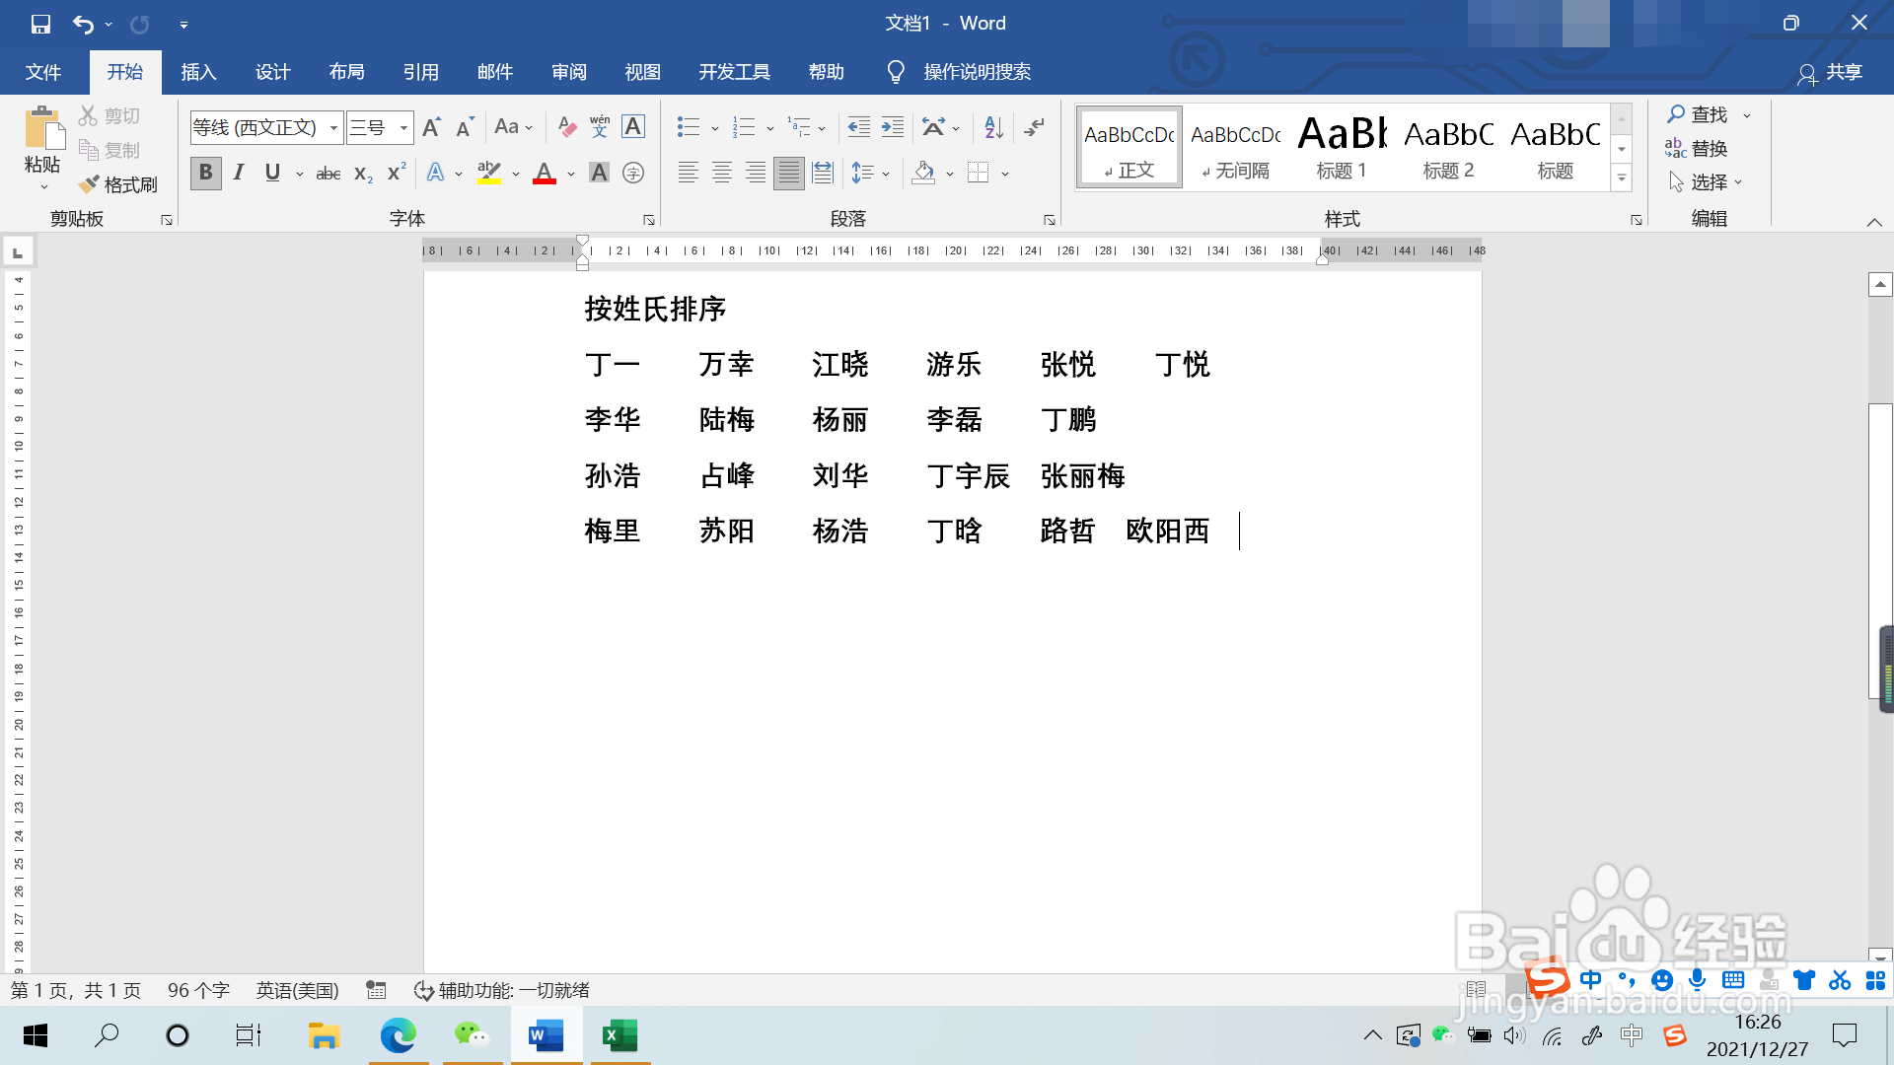Image resolution: width=1894 pixels, height=1065 pixels.
Task: Click the 共享 share button
Action: [1831, 72]
